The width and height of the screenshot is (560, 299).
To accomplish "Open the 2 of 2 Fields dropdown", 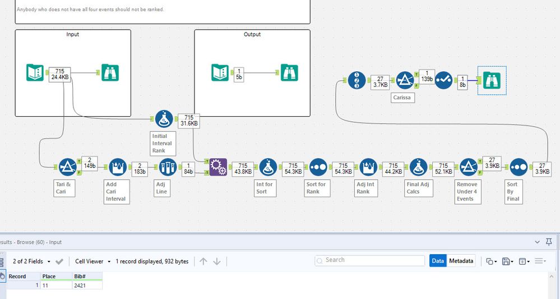I will pyautogui.click(x=31, y=261).
